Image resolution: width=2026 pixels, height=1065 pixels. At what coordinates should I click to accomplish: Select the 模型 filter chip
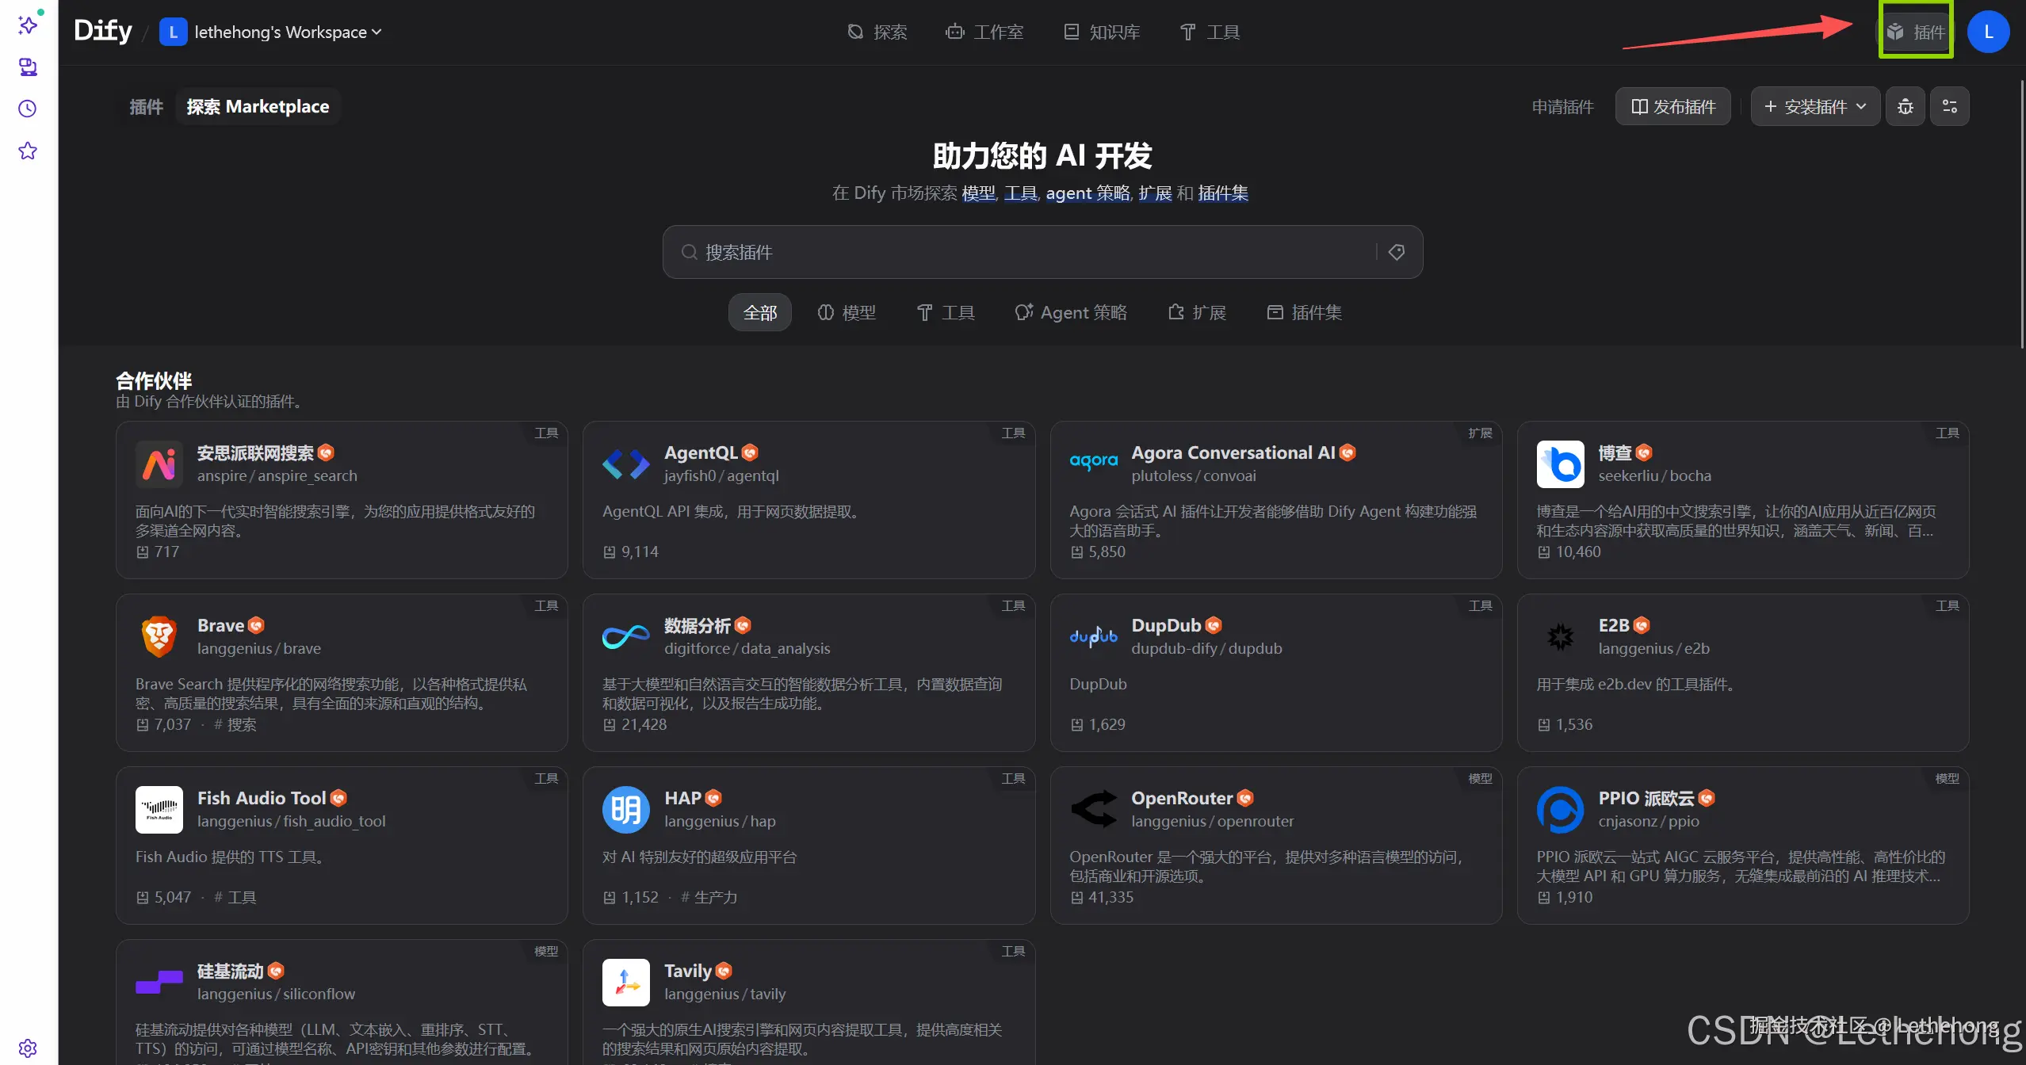click(x=847, y=312)
